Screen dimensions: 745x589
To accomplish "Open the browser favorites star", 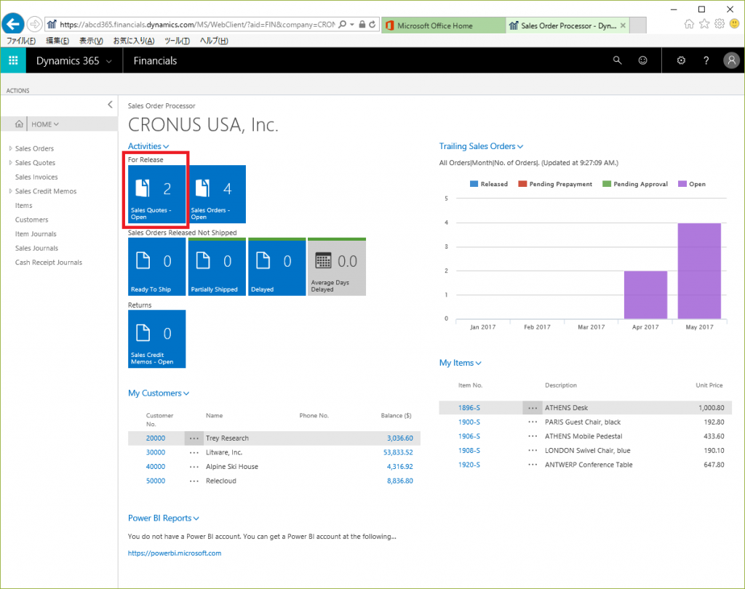I will point(704,24).
